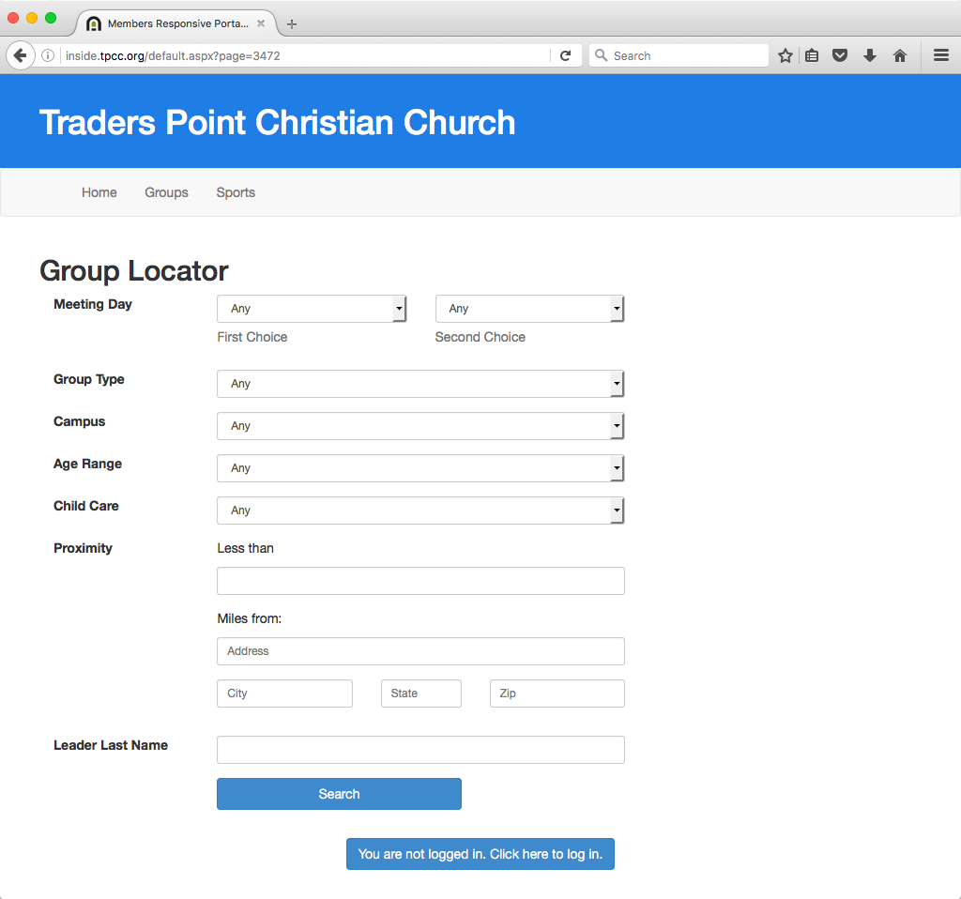
Task: Focus the Leader Last Name field
Action: click(420, 750)
